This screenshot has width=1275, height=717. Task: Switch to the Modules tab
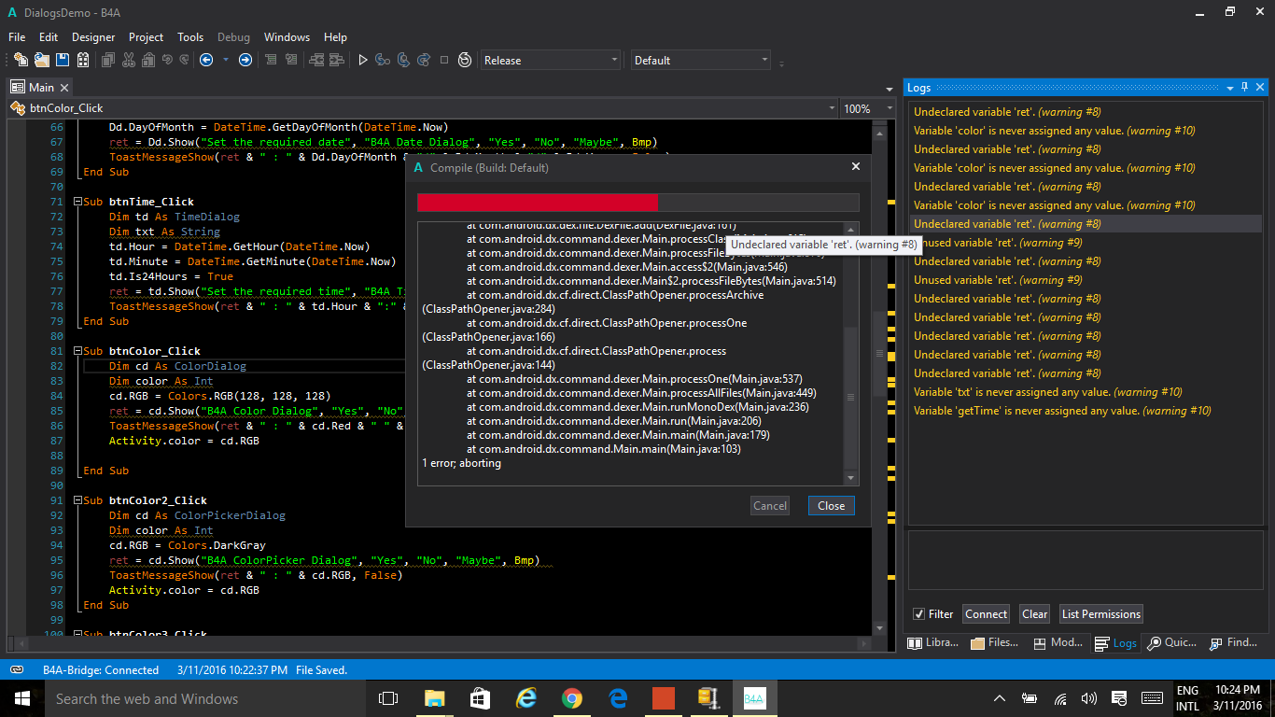coord(1058,642)
